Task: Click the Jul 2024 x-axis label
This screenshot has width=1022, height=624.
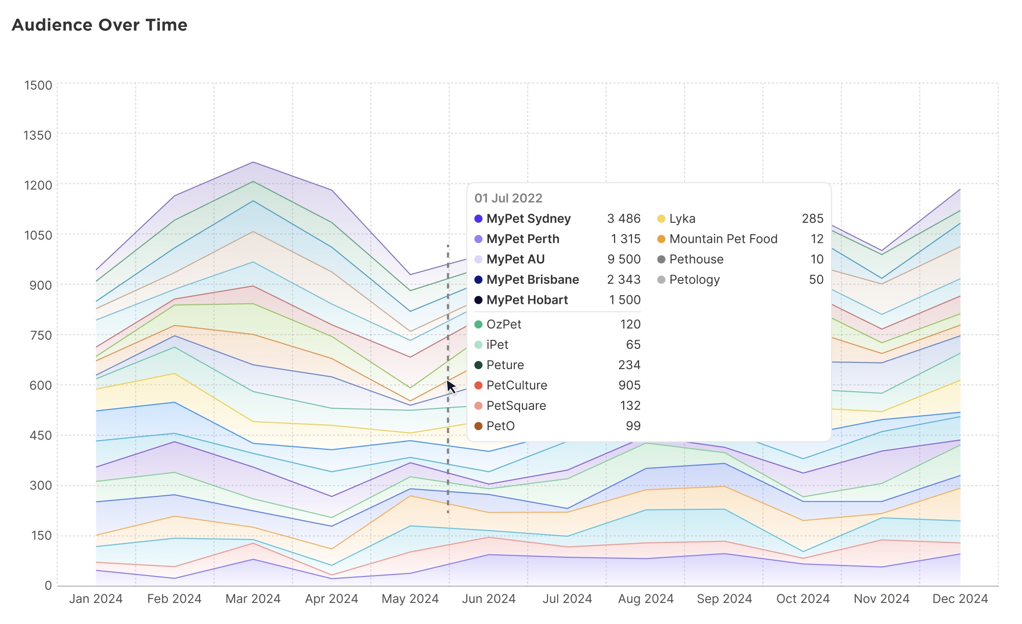Action: click(x=567, y=599)
